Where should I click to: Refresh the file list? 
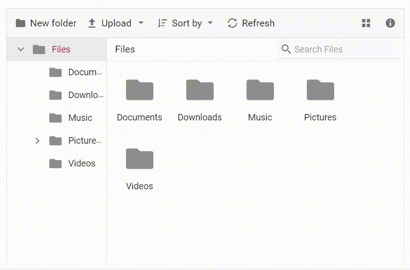point(251,23)
